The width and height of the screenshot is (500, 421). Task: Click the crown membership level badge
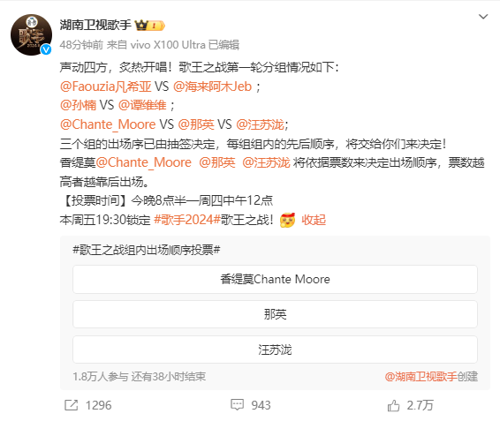[x=150, y=26]
